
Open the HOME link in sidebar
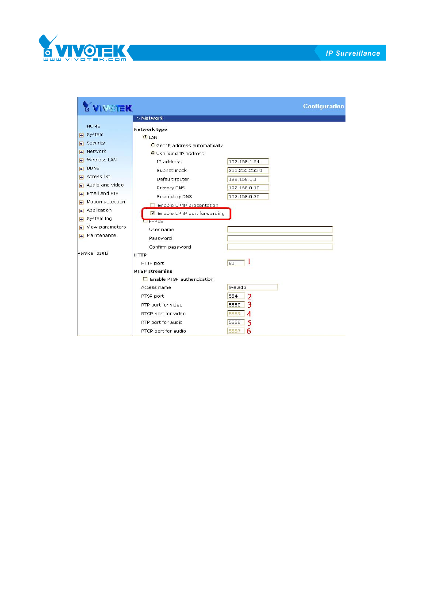[93, 126]
